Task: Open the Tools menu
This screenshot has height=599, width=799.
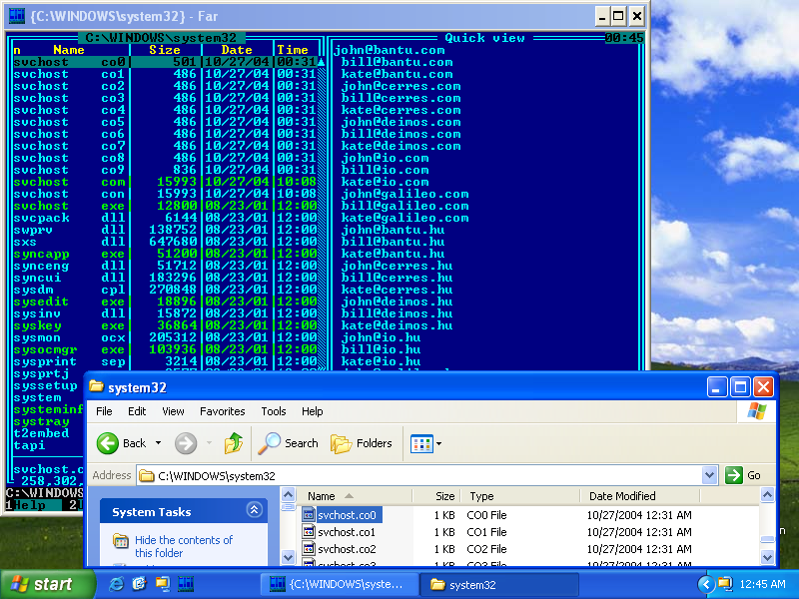Action: pos(274,411)
